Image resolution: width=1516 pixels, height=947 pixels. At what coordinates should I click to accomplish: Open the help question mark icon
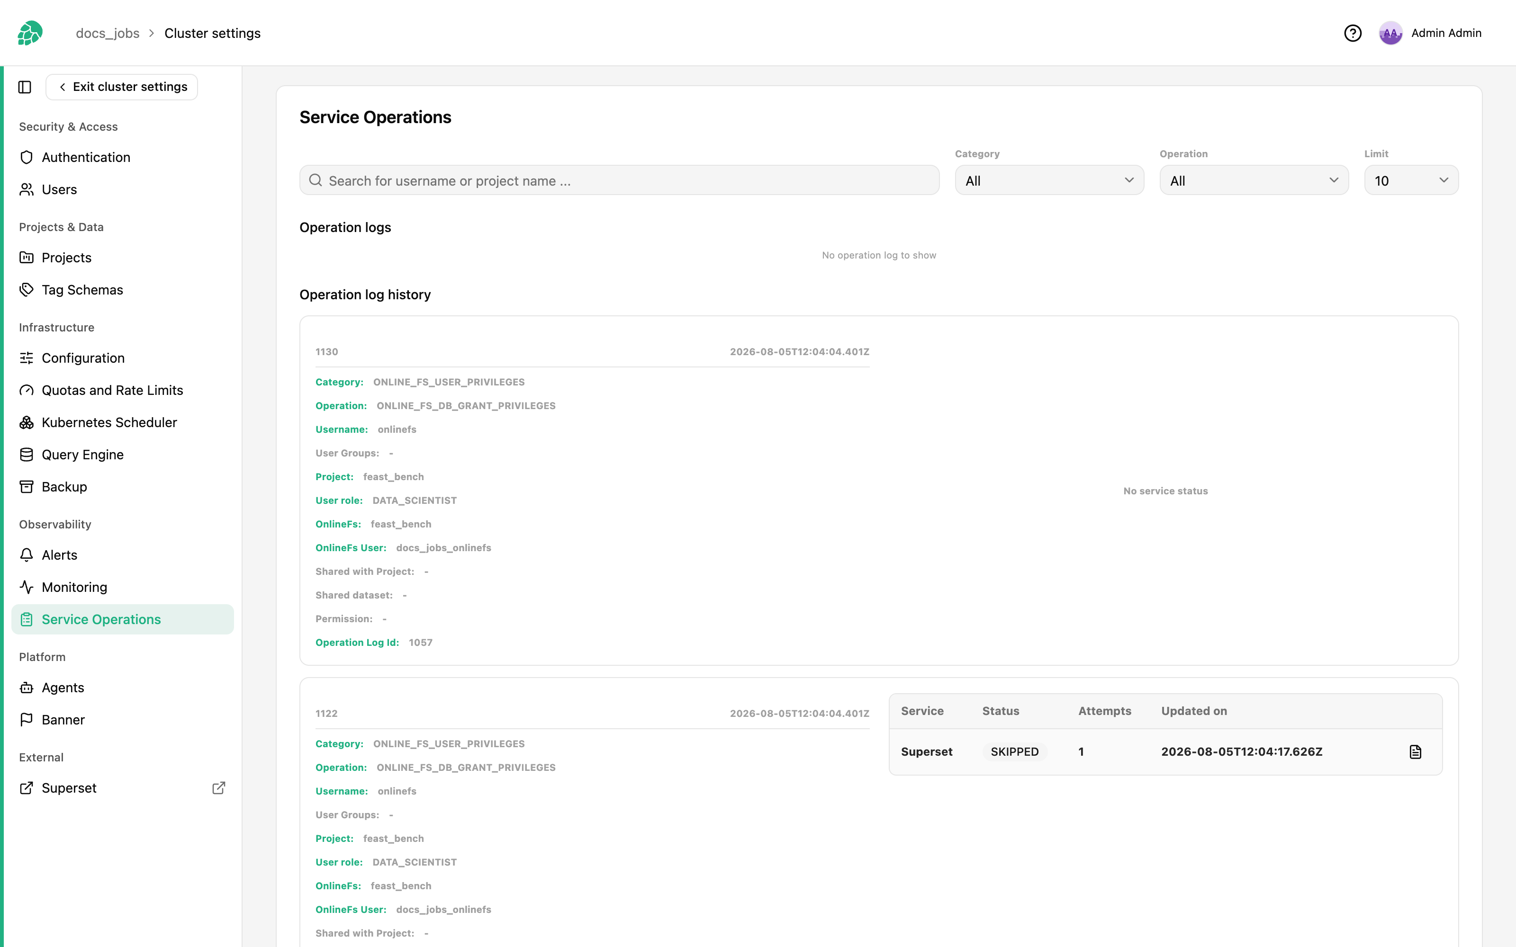click(x=1353, y=33)
